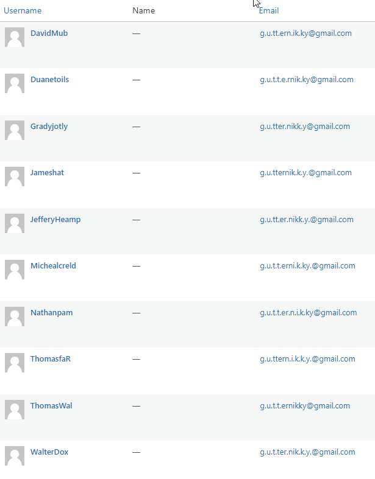This screenshot has width=375, height=479.
Task: Click Michealcreld's avatar icon
Action: tap(15, 270)
